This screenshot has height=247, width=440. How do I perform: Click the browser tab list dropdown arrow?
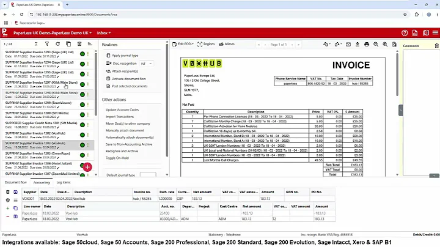(x=4, y=5)
